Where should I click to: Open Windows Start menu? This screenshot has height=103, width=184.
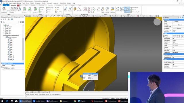coord(2,101)
